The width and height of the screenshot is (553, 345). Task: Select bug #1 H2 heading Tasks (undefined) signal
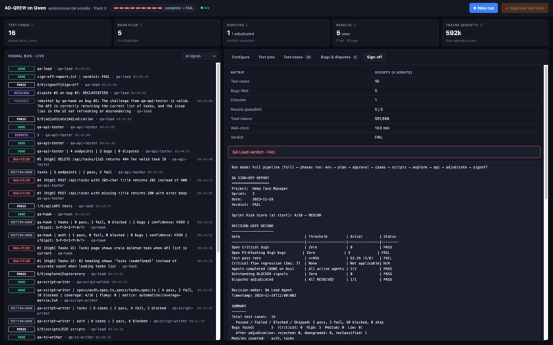112,264
